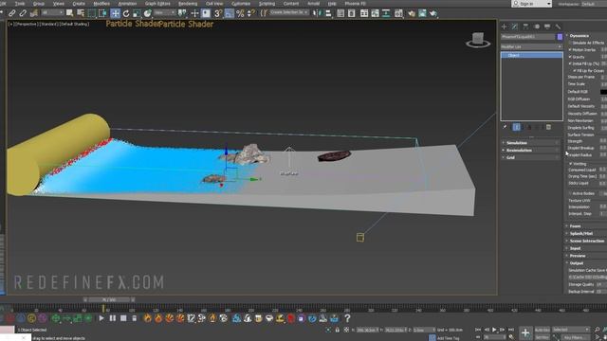607x341 pixels.
Task: Click the object name field
Action: [x=528, y=37]
